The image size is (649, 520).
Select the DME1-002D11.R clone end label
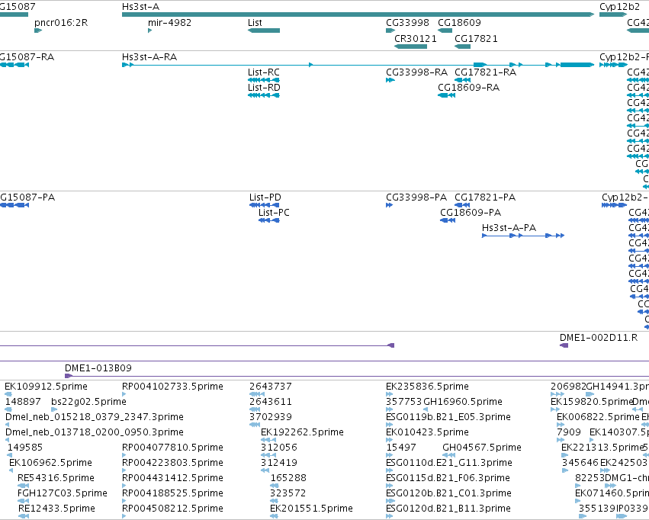pos(599,337)
